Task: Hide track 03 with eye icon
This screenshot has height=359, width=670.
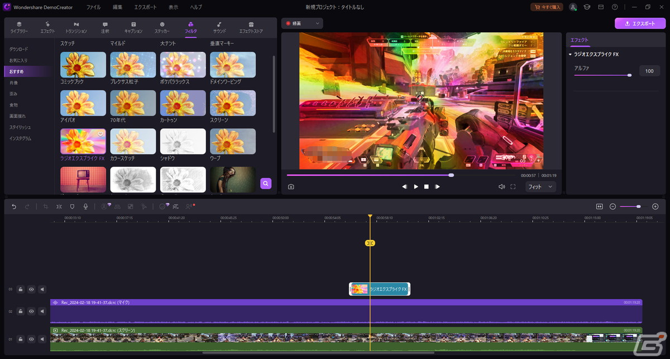Action: pyautogui.click(x=31, y=289)
